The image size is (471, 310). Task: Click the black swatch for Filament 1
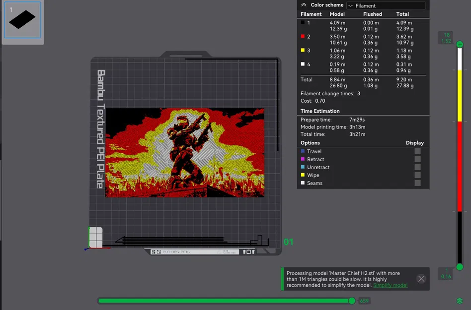point(303,22)
